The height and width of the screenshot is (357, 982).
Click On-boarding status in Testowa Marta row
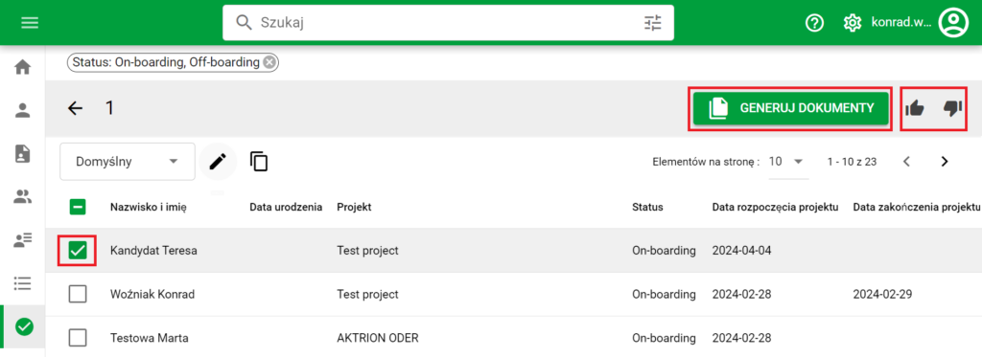664,338
